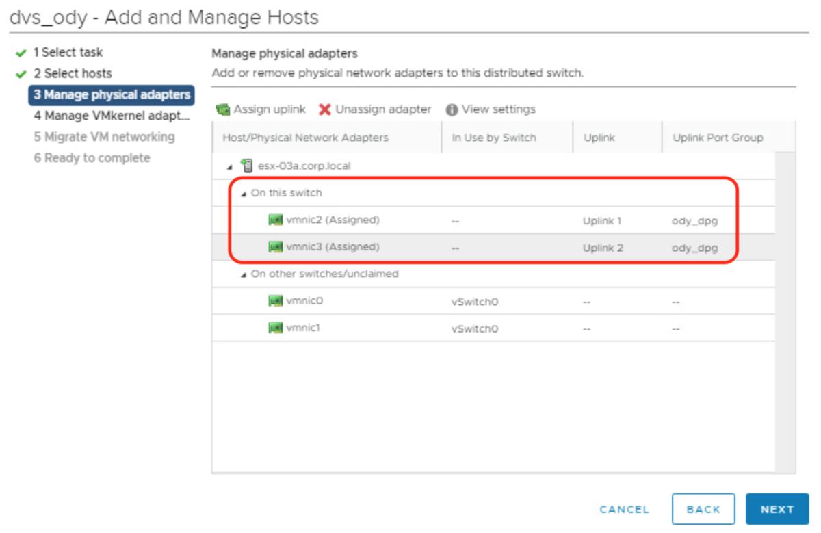This screenshot has width=821, height=533.
Task: Collapse the esx-03a.corp.local host tree
Action: point(230,166)
